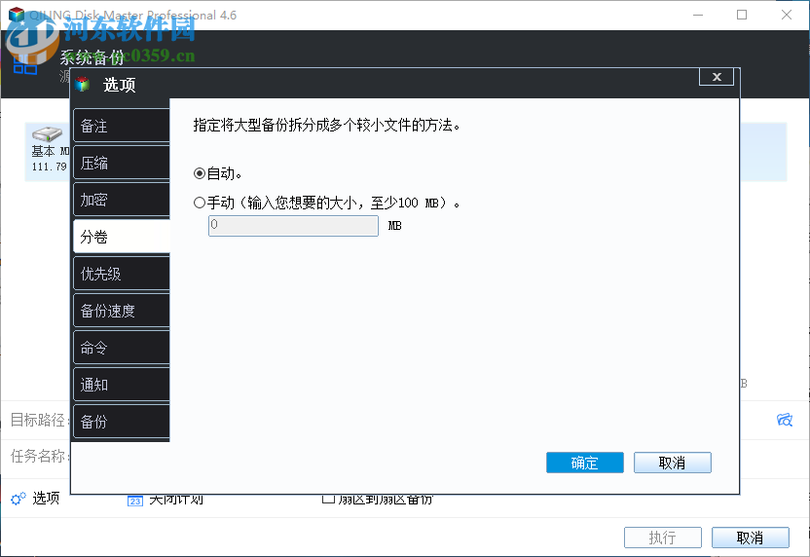
Task: Select the 备份 tab in options
Action: click(122, 422)
